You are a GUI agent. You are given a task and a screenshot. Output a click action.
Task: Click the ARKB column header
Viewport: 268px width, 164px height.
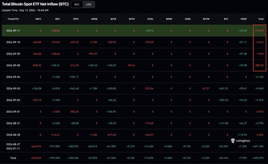pyautogui.click(x=94, y=19)
